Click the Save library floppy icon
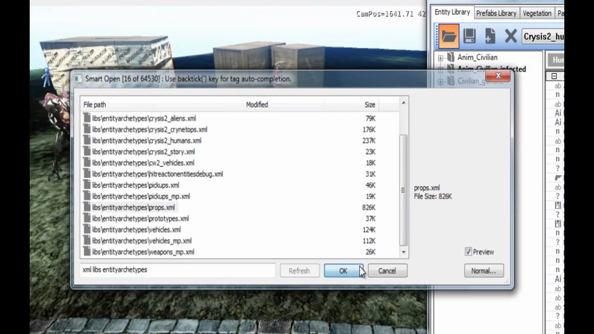The height and width of the screenshot is (334, 594). click(x=469, y=36)
